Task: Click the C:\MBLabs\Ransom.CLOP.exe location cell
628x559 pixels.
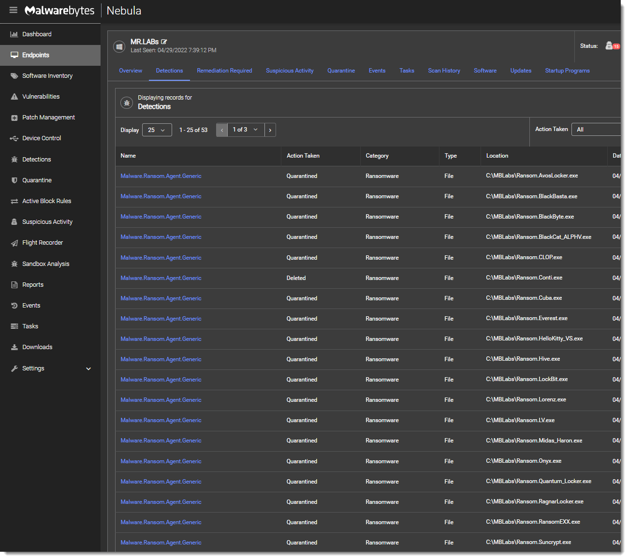Action: point(524,257)
